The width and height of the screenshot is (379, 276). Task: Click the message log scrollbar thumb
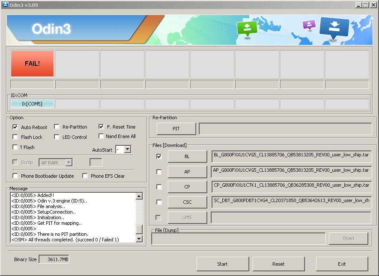[x=139, y=229]
